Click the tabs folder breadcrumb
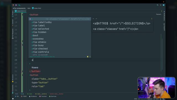The height and width of the screenshot is (100, 177). coord(29,8)
